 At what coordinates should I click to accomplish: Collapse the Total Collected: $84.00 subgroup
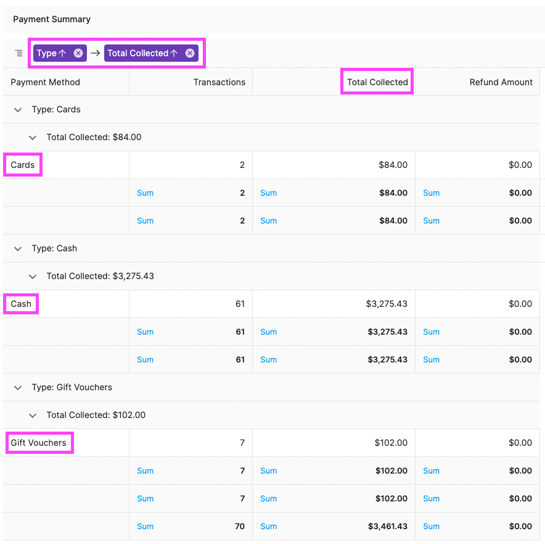pyautogui.click(x=33, y=138)
